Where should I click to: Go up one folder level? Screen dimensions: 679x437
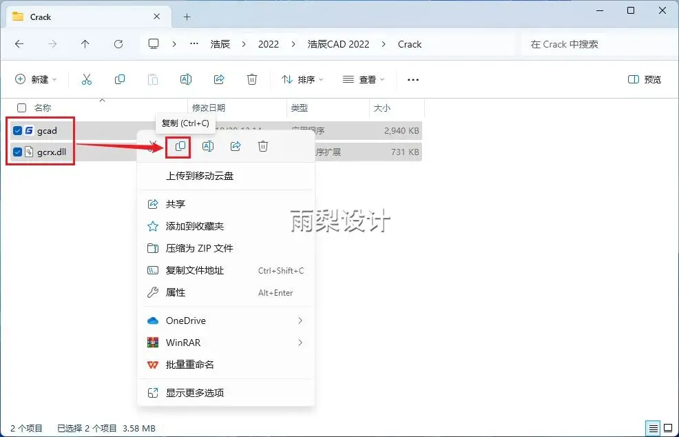click(85, 44)
